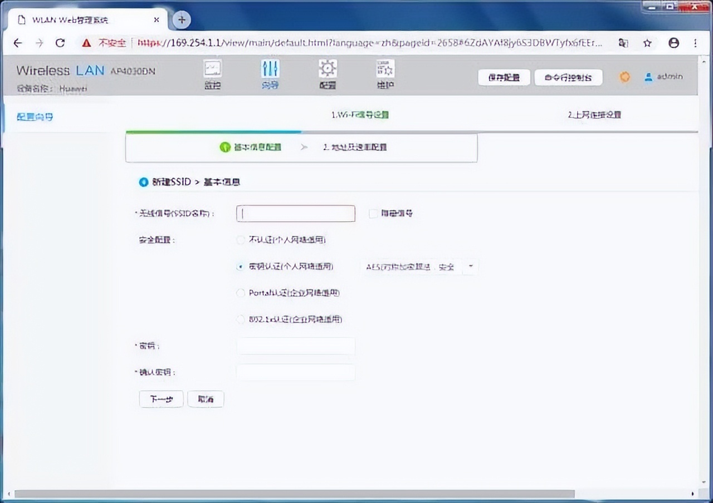Select the 不认证(个人网络适用) radio option
Image resolution: width=713 pixels, height=503 pixels.
240,240
